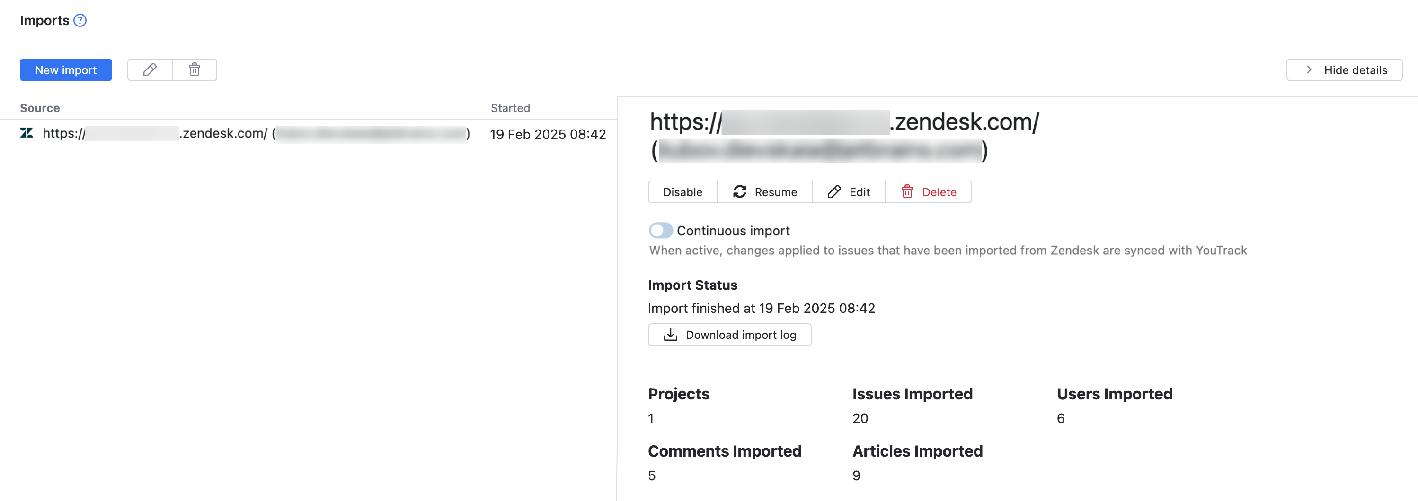Click the red Delete text label

pos(939,192)
